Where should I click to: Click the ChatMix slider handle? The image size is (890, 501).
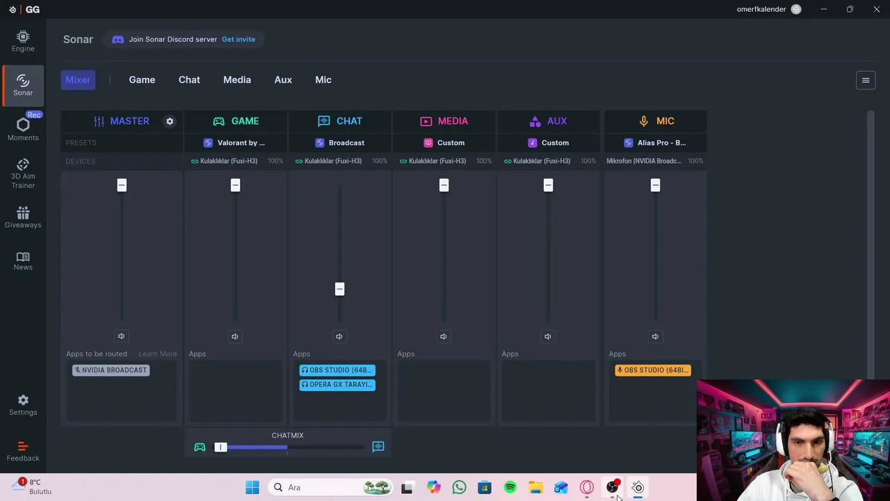point(220,447)
